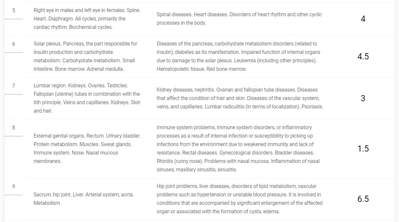Click row number 5 in the table
The image size is (399, 222).
(x=14, y=11)
